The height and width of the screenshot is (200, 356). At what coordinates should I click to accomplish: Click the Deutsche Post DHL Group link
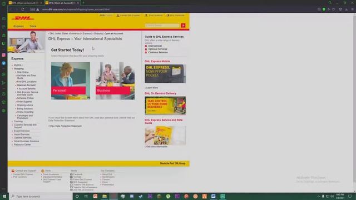tap(172, 163)
